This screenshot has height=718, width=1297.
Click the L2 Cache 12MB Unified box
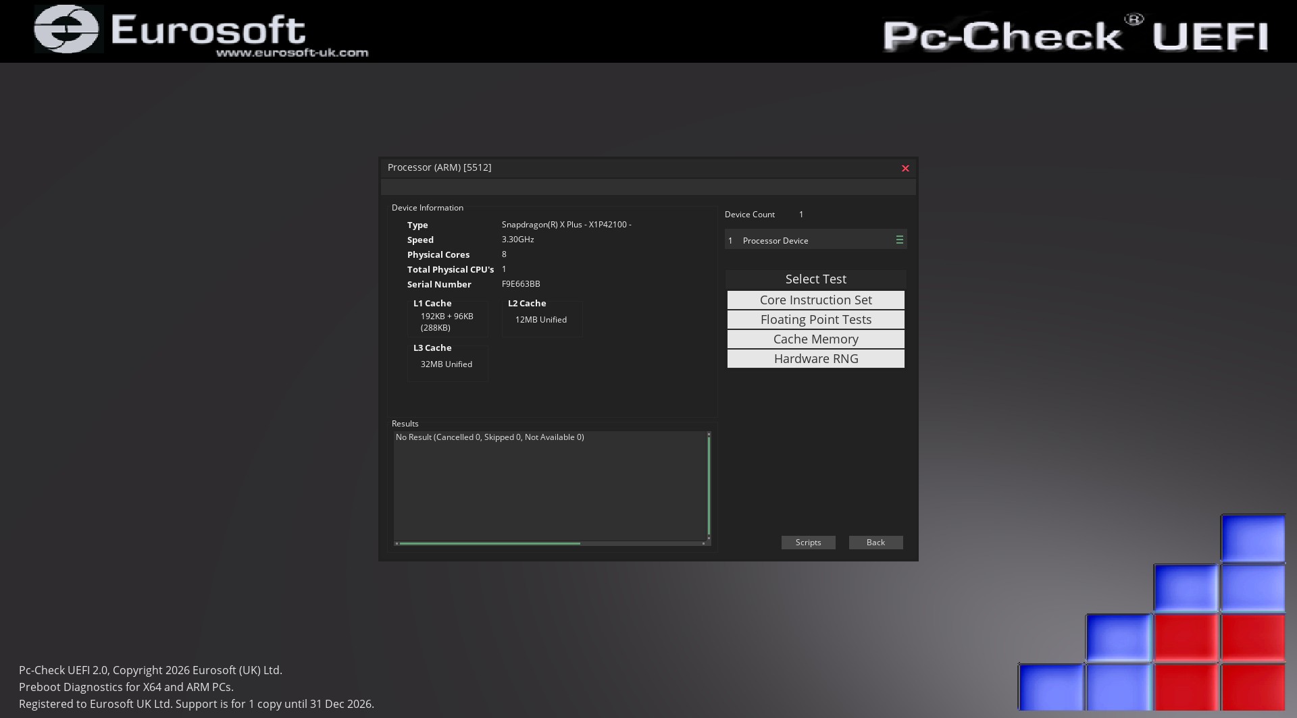(x=541, y=320)
